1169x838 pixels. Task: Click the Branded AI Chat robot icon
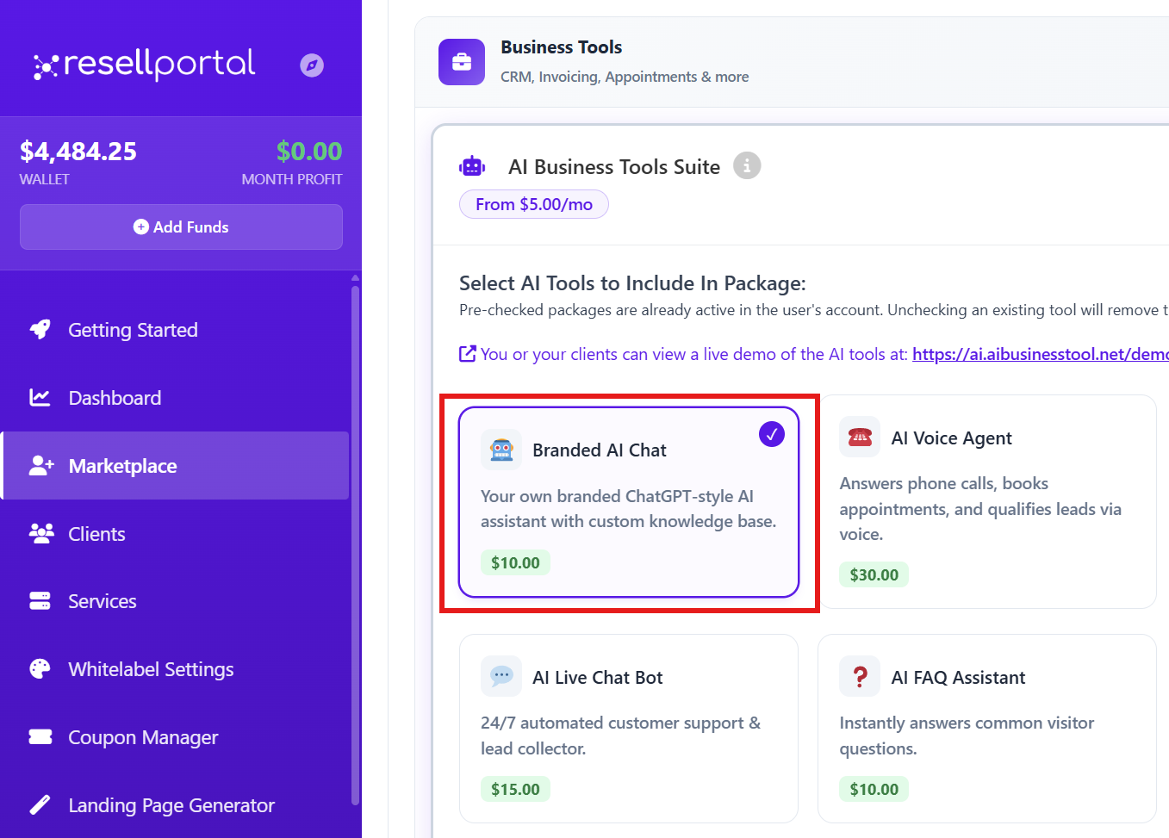[x=501, y=449]
